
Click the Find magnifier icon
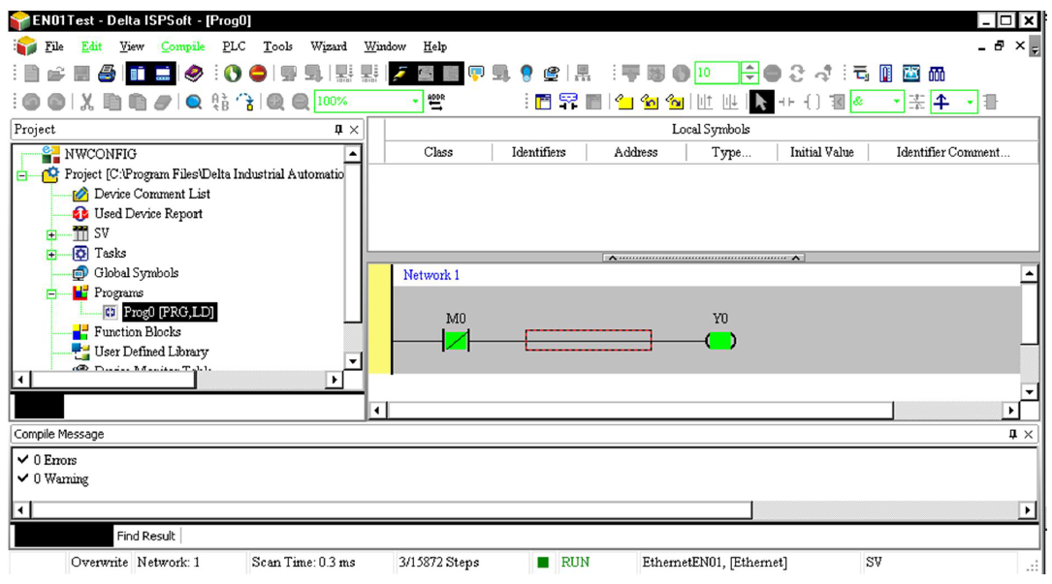click(194, 102)
